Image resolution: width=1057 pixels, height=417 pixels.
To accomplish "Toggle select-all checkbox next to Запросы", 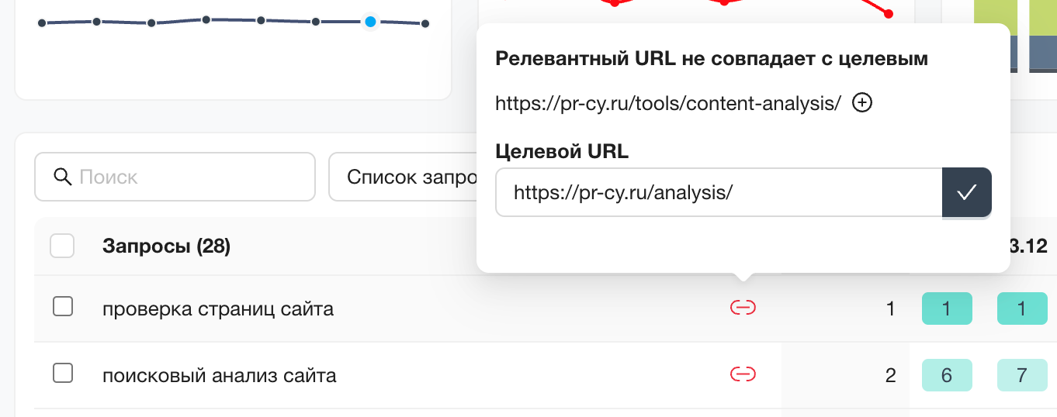I will (62, 246).
